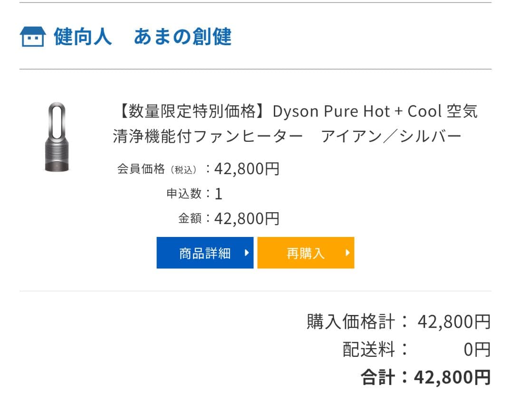Select the 0円 shipping fee value
The height and width of the screenshot is (403, 511).
click(x=477, y=350)
